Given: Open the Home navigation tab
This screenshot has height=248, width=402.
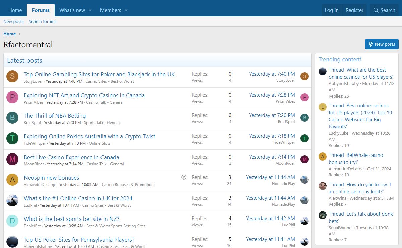Looking at the screenshot, I should [15, 10].
